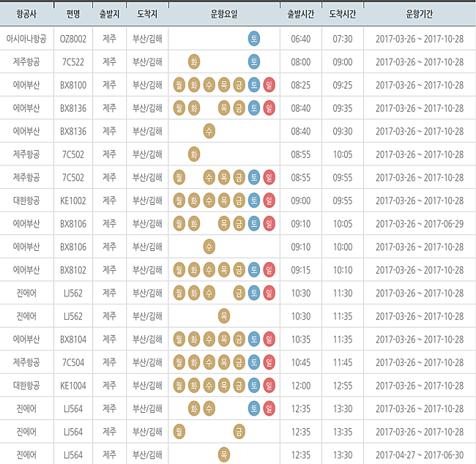Click the 화 badge in LJ564 row starting 2017-03-26

click(x=194, y=408)
